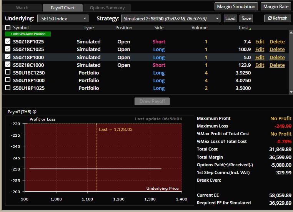This screenshot has width=293, height=212.
Task: Click Add Simulated Position button
Action: click(x=28, y=34)
